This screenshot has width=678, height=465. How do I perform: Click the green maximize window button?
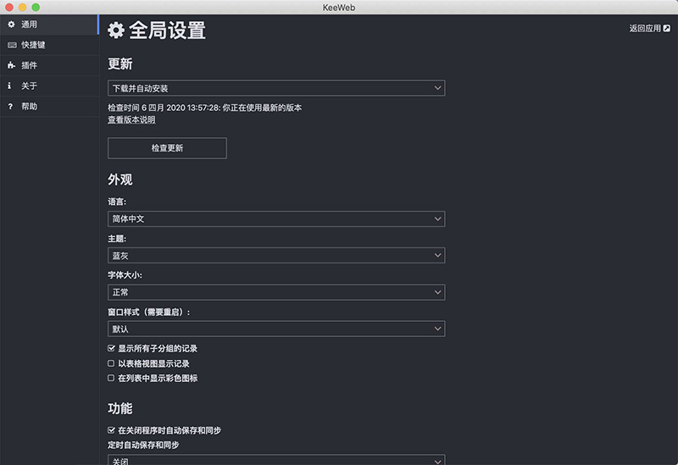click(x=36, y=8)
